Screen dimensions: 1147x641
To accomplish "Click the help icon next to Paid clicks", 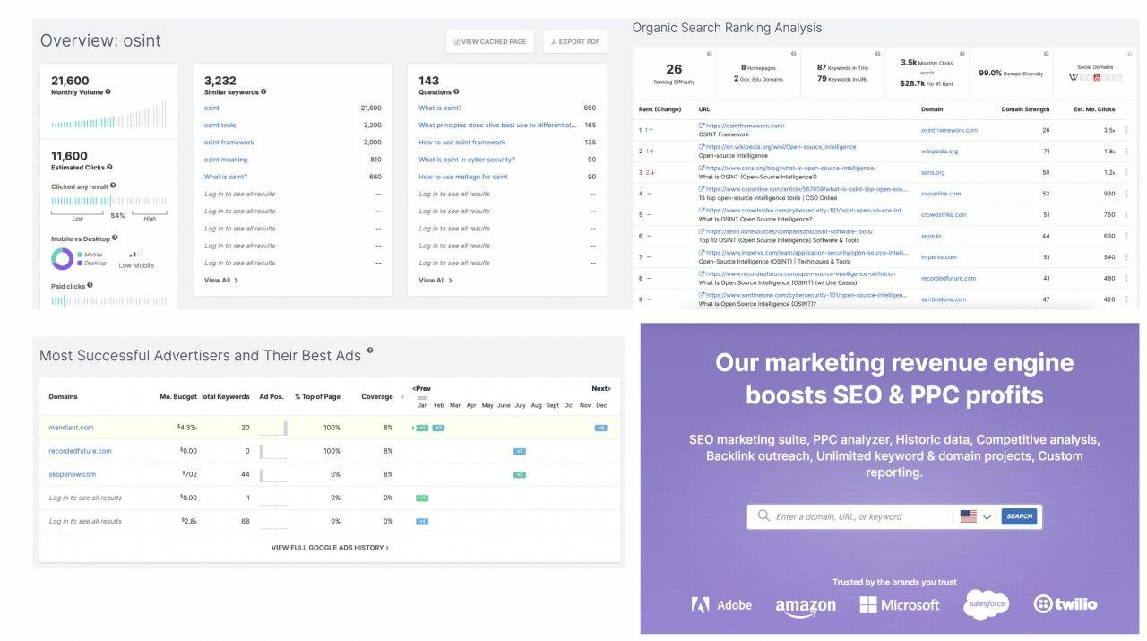I will pyautogui.click(x=90, y=285).
